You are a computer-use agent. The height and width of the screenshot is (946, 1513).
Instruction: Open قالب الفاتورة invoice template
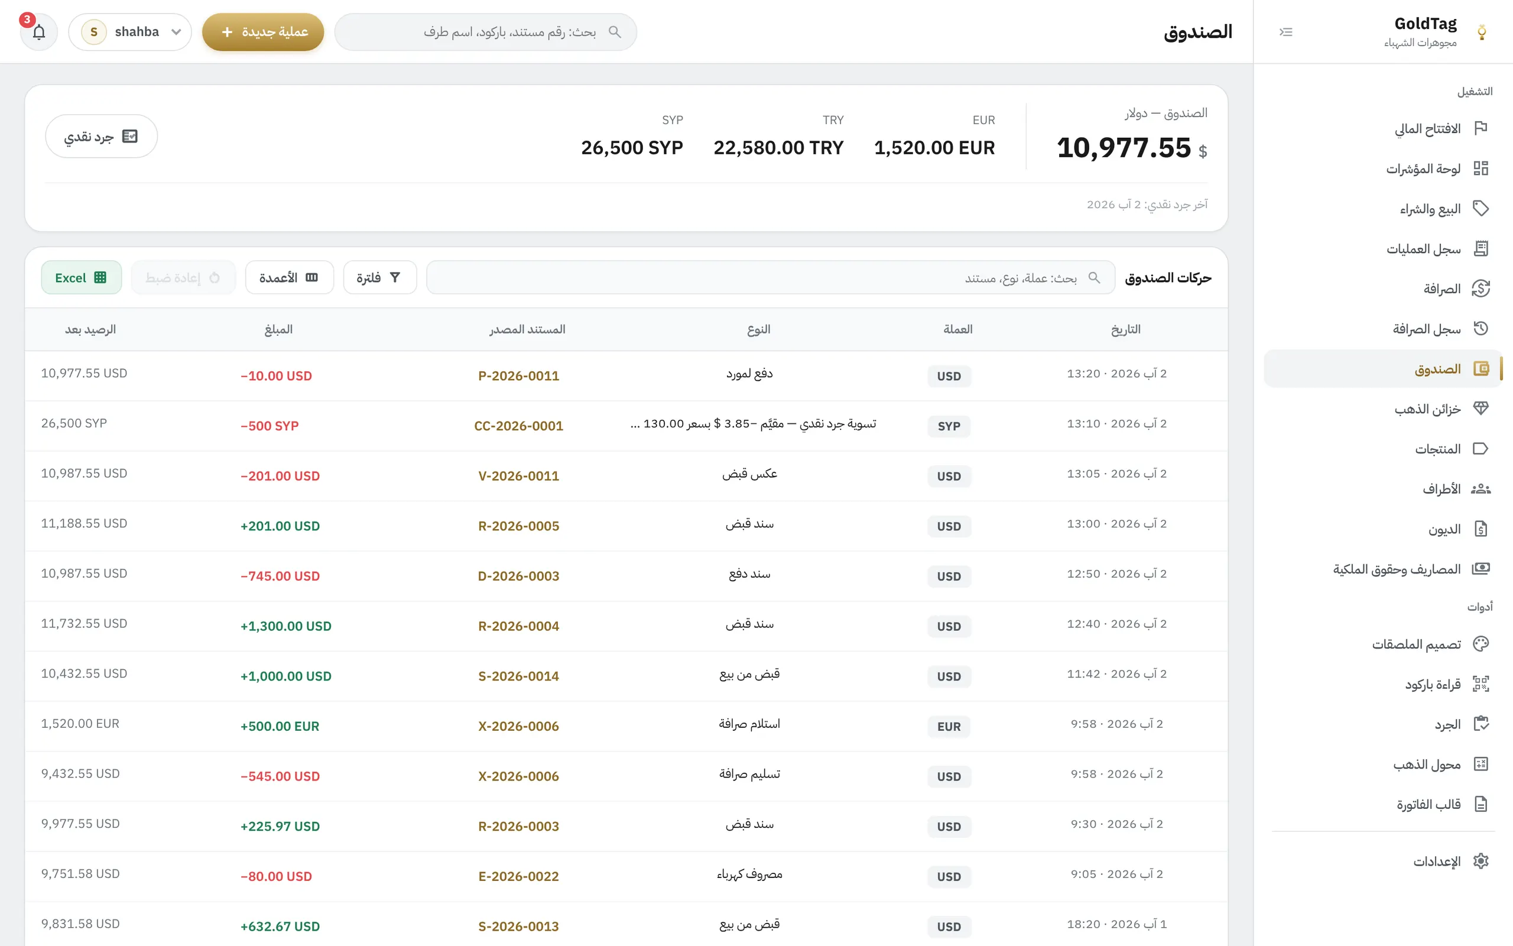(x=1383, y=804)
